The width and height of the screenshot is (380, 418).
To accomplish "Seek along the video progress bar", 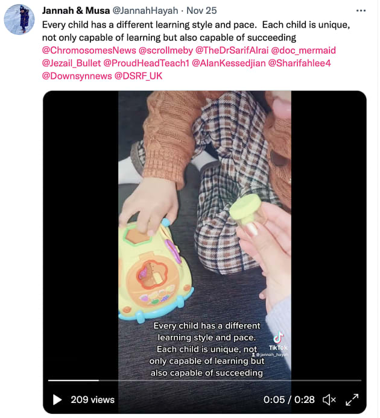I will tap(204, 381).
